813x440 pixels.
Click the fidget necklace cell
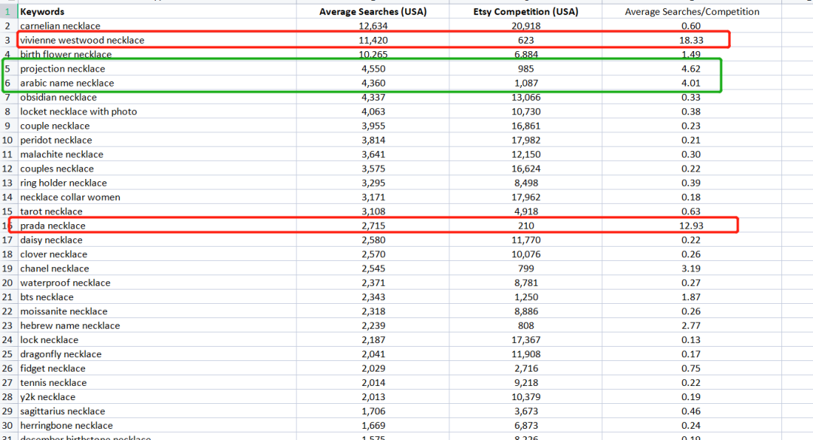(x=157, y=369)
